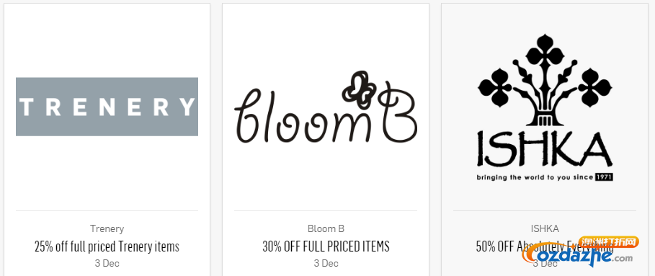Image resolution: width=655 pixels, height=276 pixels.
Task: Open the Trenery brand name link
Action: click(x=107, y=229)
